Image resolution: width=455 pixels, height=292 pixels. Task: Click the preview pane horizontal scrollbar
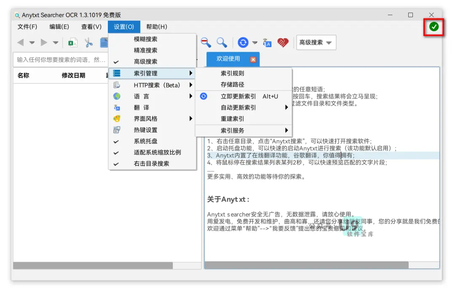(x=307, y=265)
